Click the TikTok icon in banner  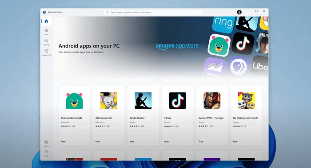[243, 44]
